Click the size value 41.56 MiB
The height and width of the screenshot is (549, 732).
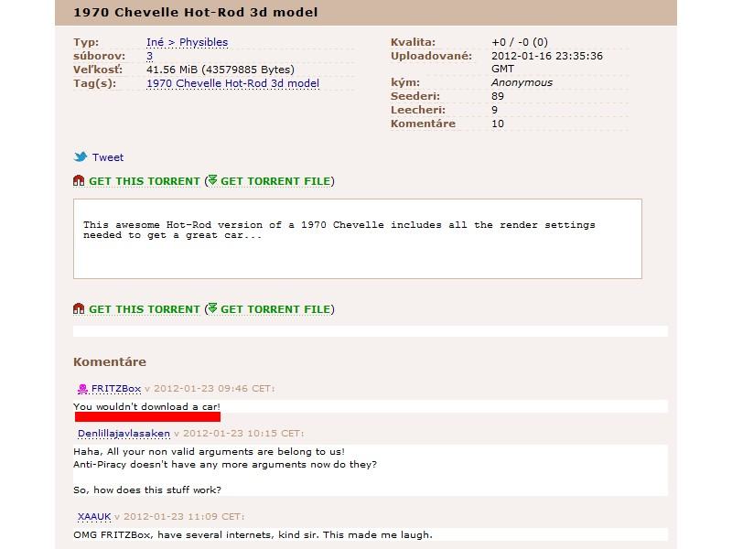pos(221,70)
